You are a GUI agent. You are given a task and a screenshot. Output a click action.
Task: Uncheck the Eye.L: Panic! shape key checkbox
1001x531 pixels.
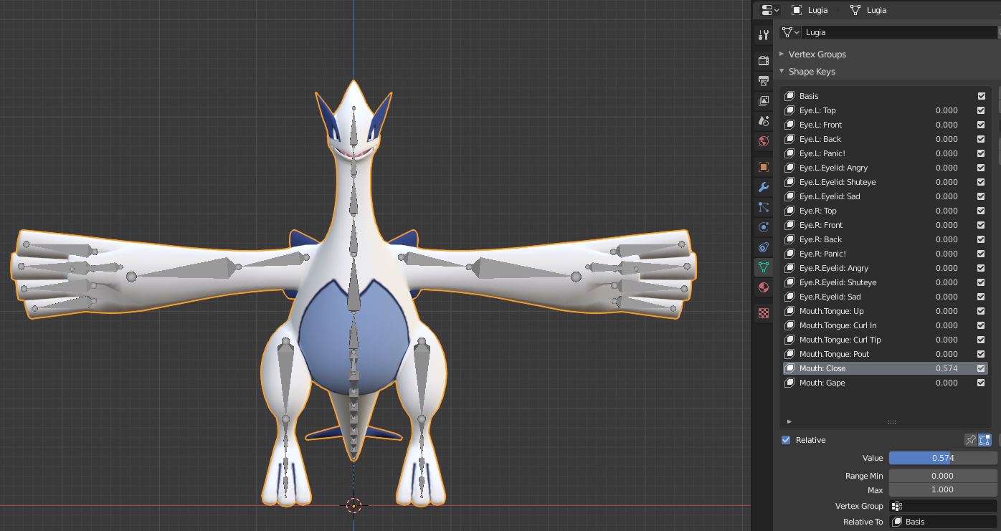[x=981, y=153]
